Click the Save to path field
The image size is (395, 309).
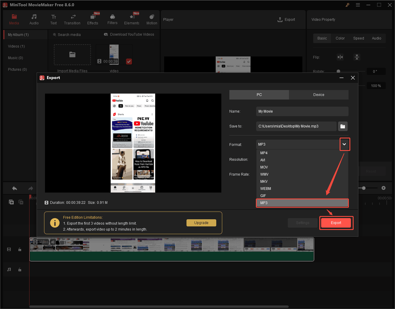click(296, 126)
